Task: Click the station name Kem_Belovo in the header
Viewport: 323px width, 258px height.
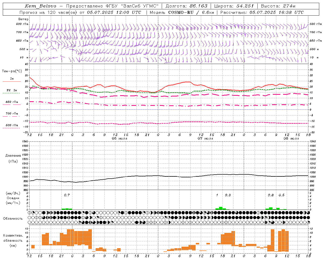Action: [40, 6]
